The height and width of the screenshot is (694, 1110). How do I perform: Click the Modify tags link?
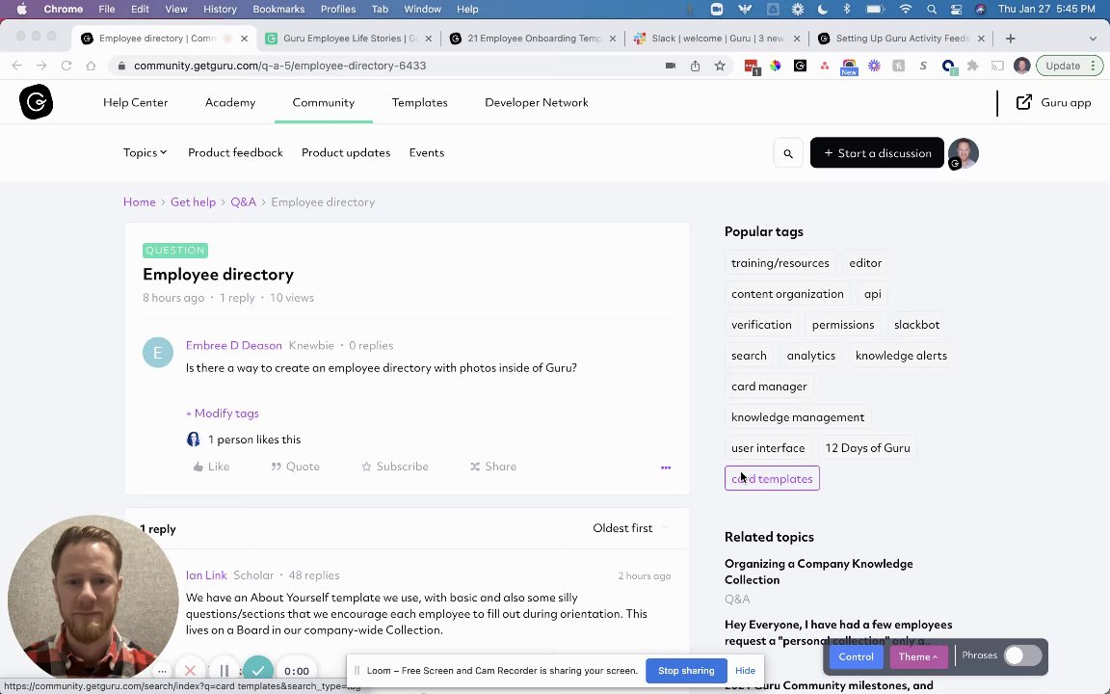223,414
